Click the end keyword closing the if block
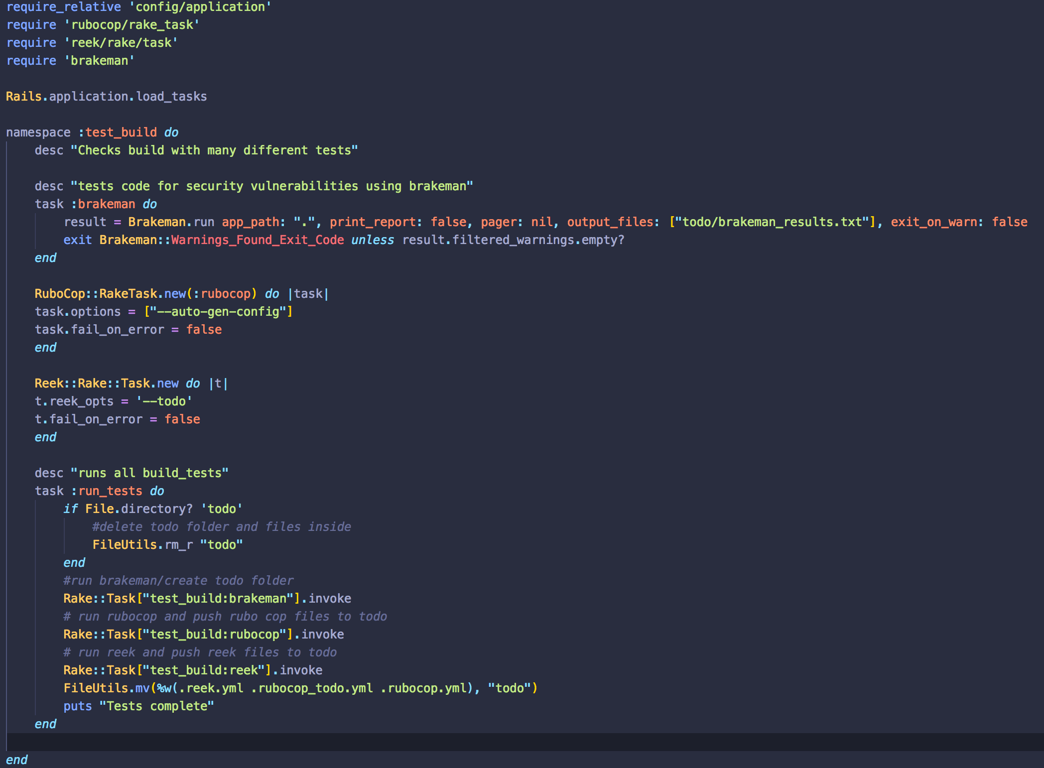 tap(75, 563)
